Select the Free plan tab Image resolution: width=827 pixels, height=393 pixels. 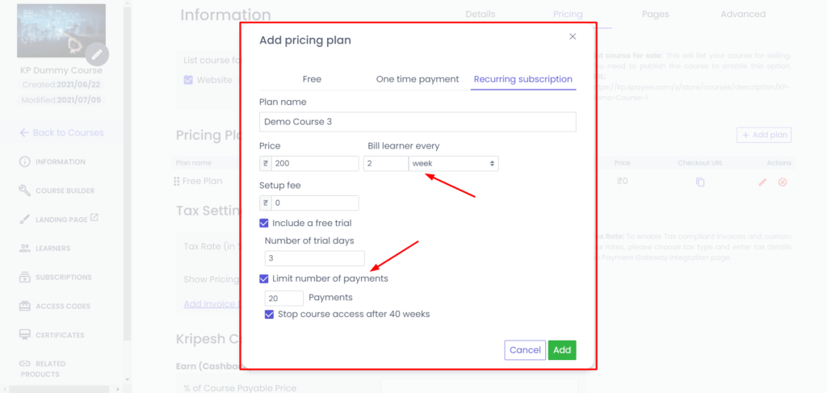point(312,79)
